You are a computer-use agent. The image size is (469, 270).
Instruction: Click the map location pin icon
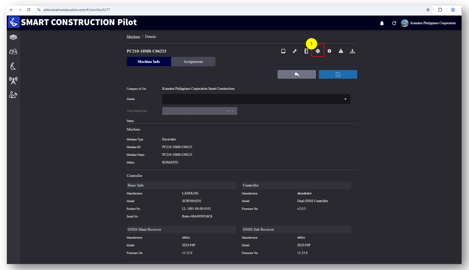[352, 51]
